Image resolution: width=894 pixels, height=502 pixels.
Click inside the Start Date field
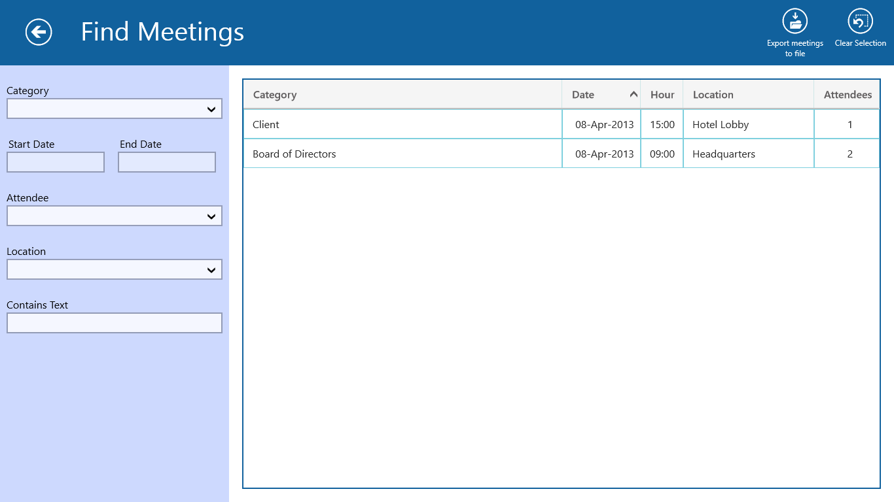(x=55, y=162)
